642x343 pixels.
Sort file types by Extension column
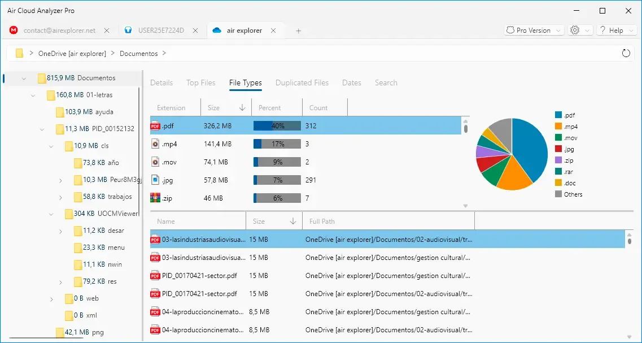[175, 108]
